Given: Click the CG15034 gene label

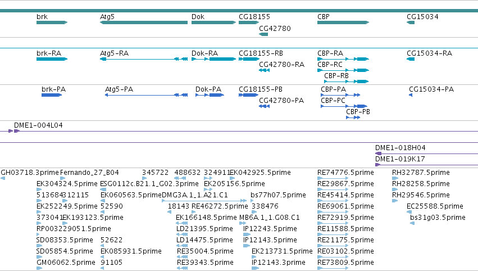Looking at the screenshot, I should pos(422,17).
